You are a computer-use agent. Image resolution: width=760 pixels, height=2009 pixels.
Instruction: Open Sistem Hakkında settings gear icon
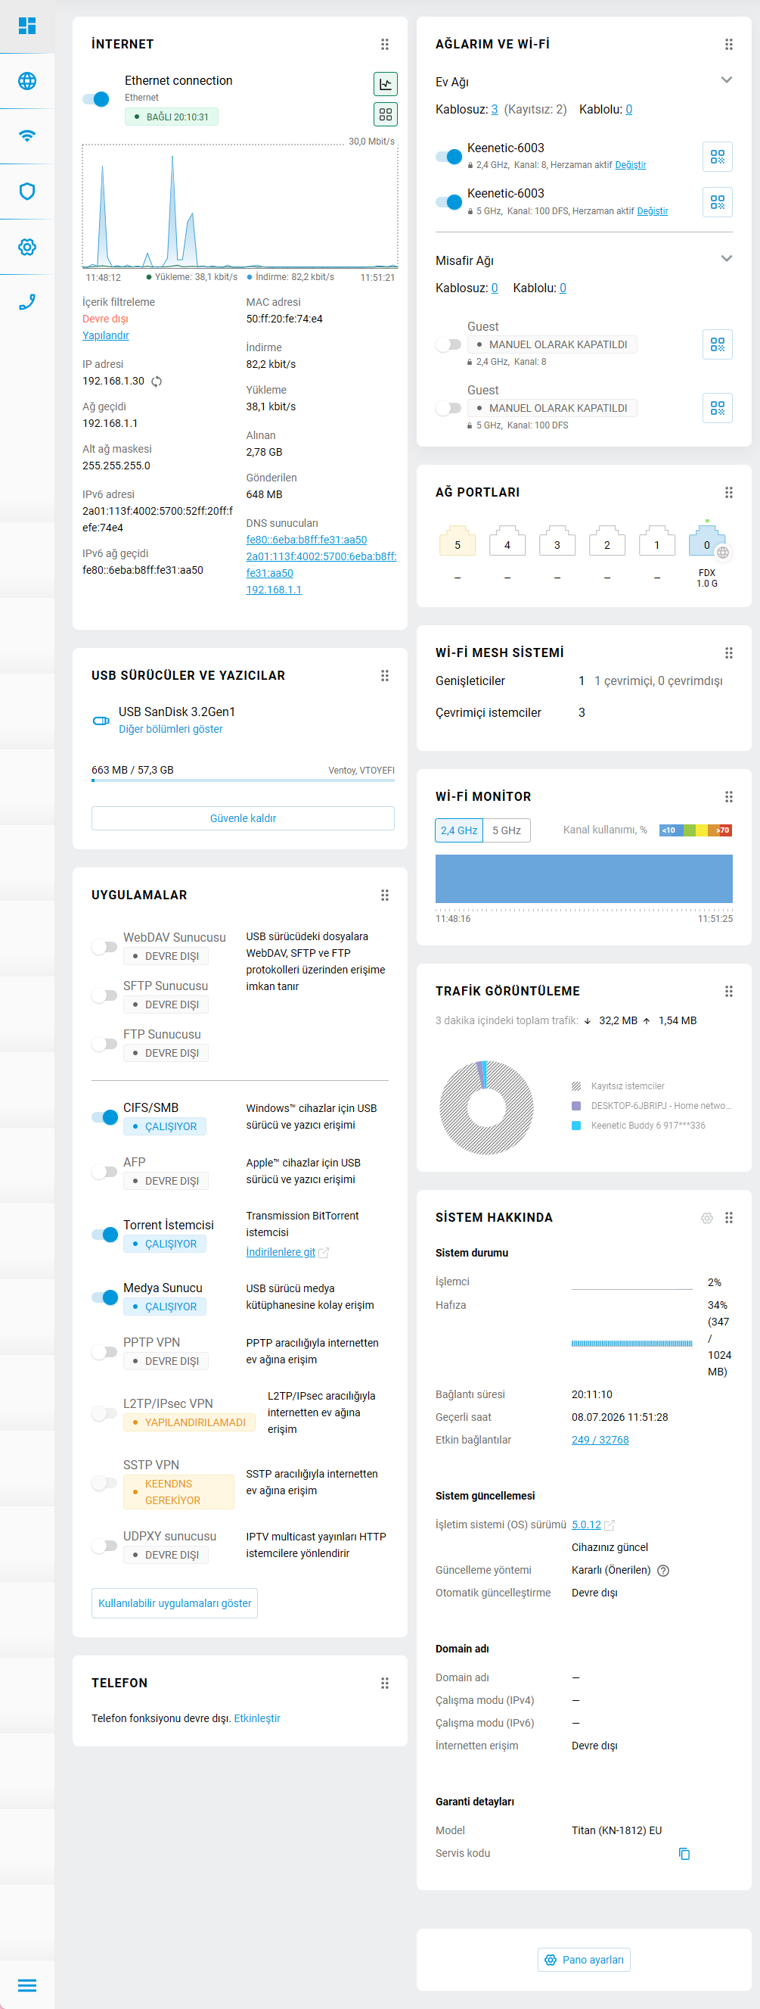coord(707,1218)
